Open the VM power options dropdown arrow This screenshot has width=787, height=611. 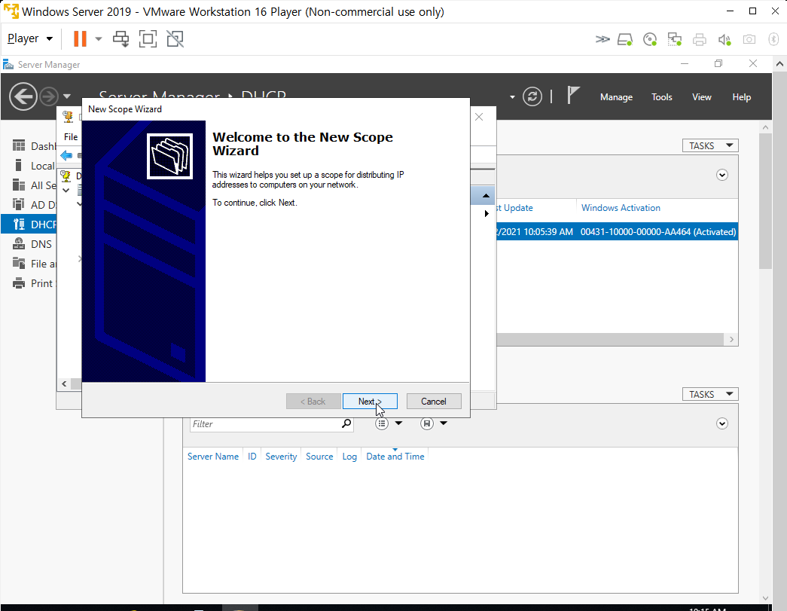99,38
